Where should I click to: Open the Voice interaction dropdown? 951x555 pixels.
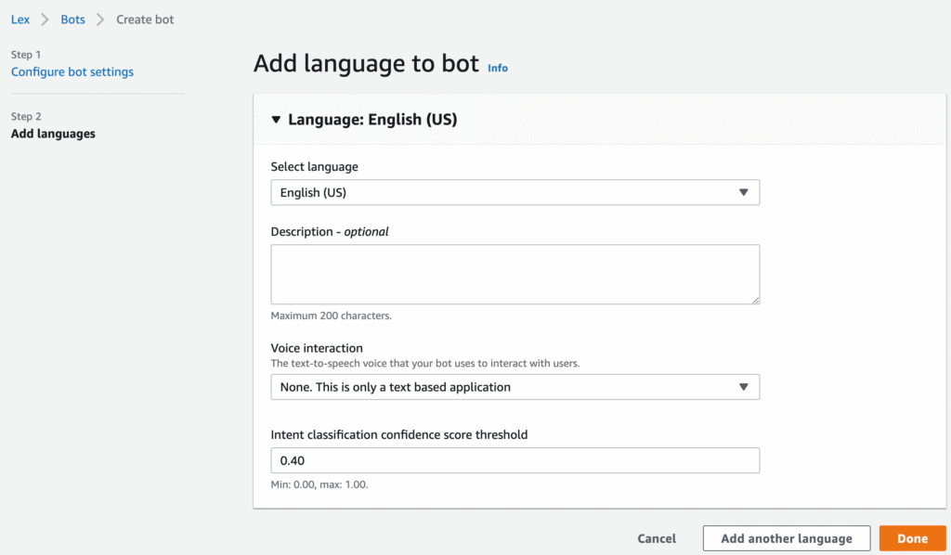coord(515,387)
